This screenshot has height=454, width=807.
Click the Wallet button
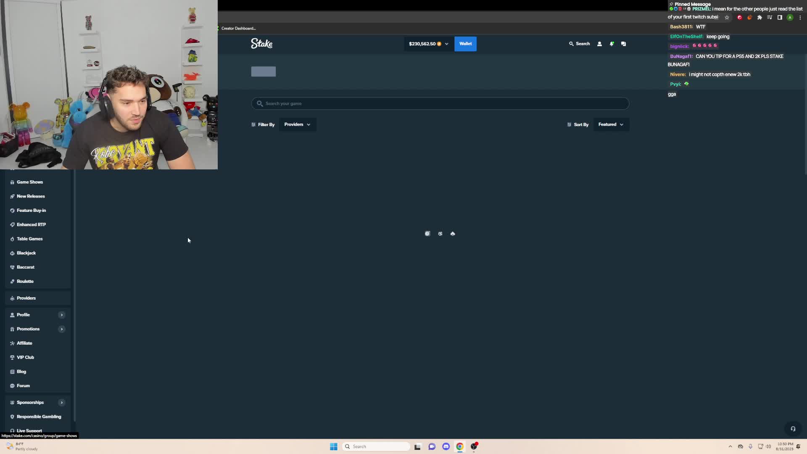point(465,43)
